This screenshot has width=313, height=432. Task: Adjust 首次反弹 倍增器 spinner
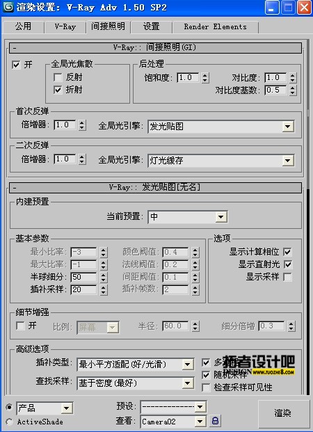click(82, 125)
